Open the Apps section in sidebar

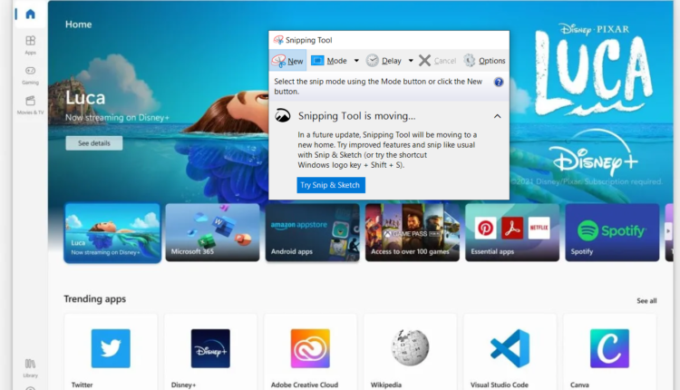[30, 44]
